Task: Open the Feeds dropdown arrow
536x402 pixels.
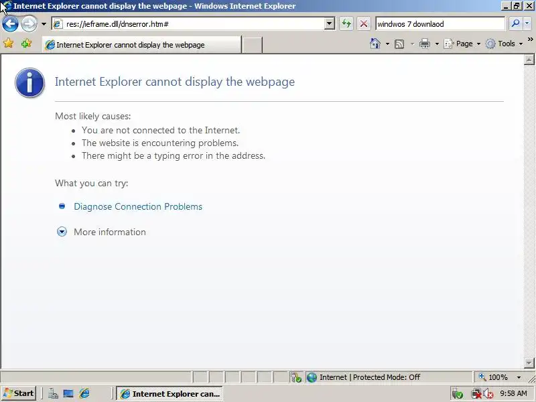Action: pyautogui.click(x=412, y=44)
